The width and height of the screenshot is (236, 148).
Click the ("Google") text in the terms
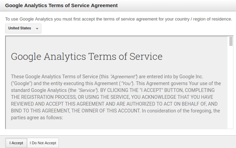22,83
